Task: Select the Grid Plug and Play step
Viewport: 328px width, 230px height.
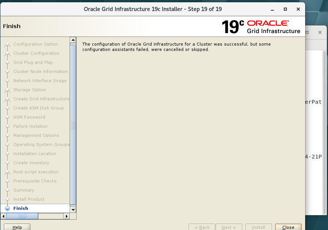Action: coord(33,62)
